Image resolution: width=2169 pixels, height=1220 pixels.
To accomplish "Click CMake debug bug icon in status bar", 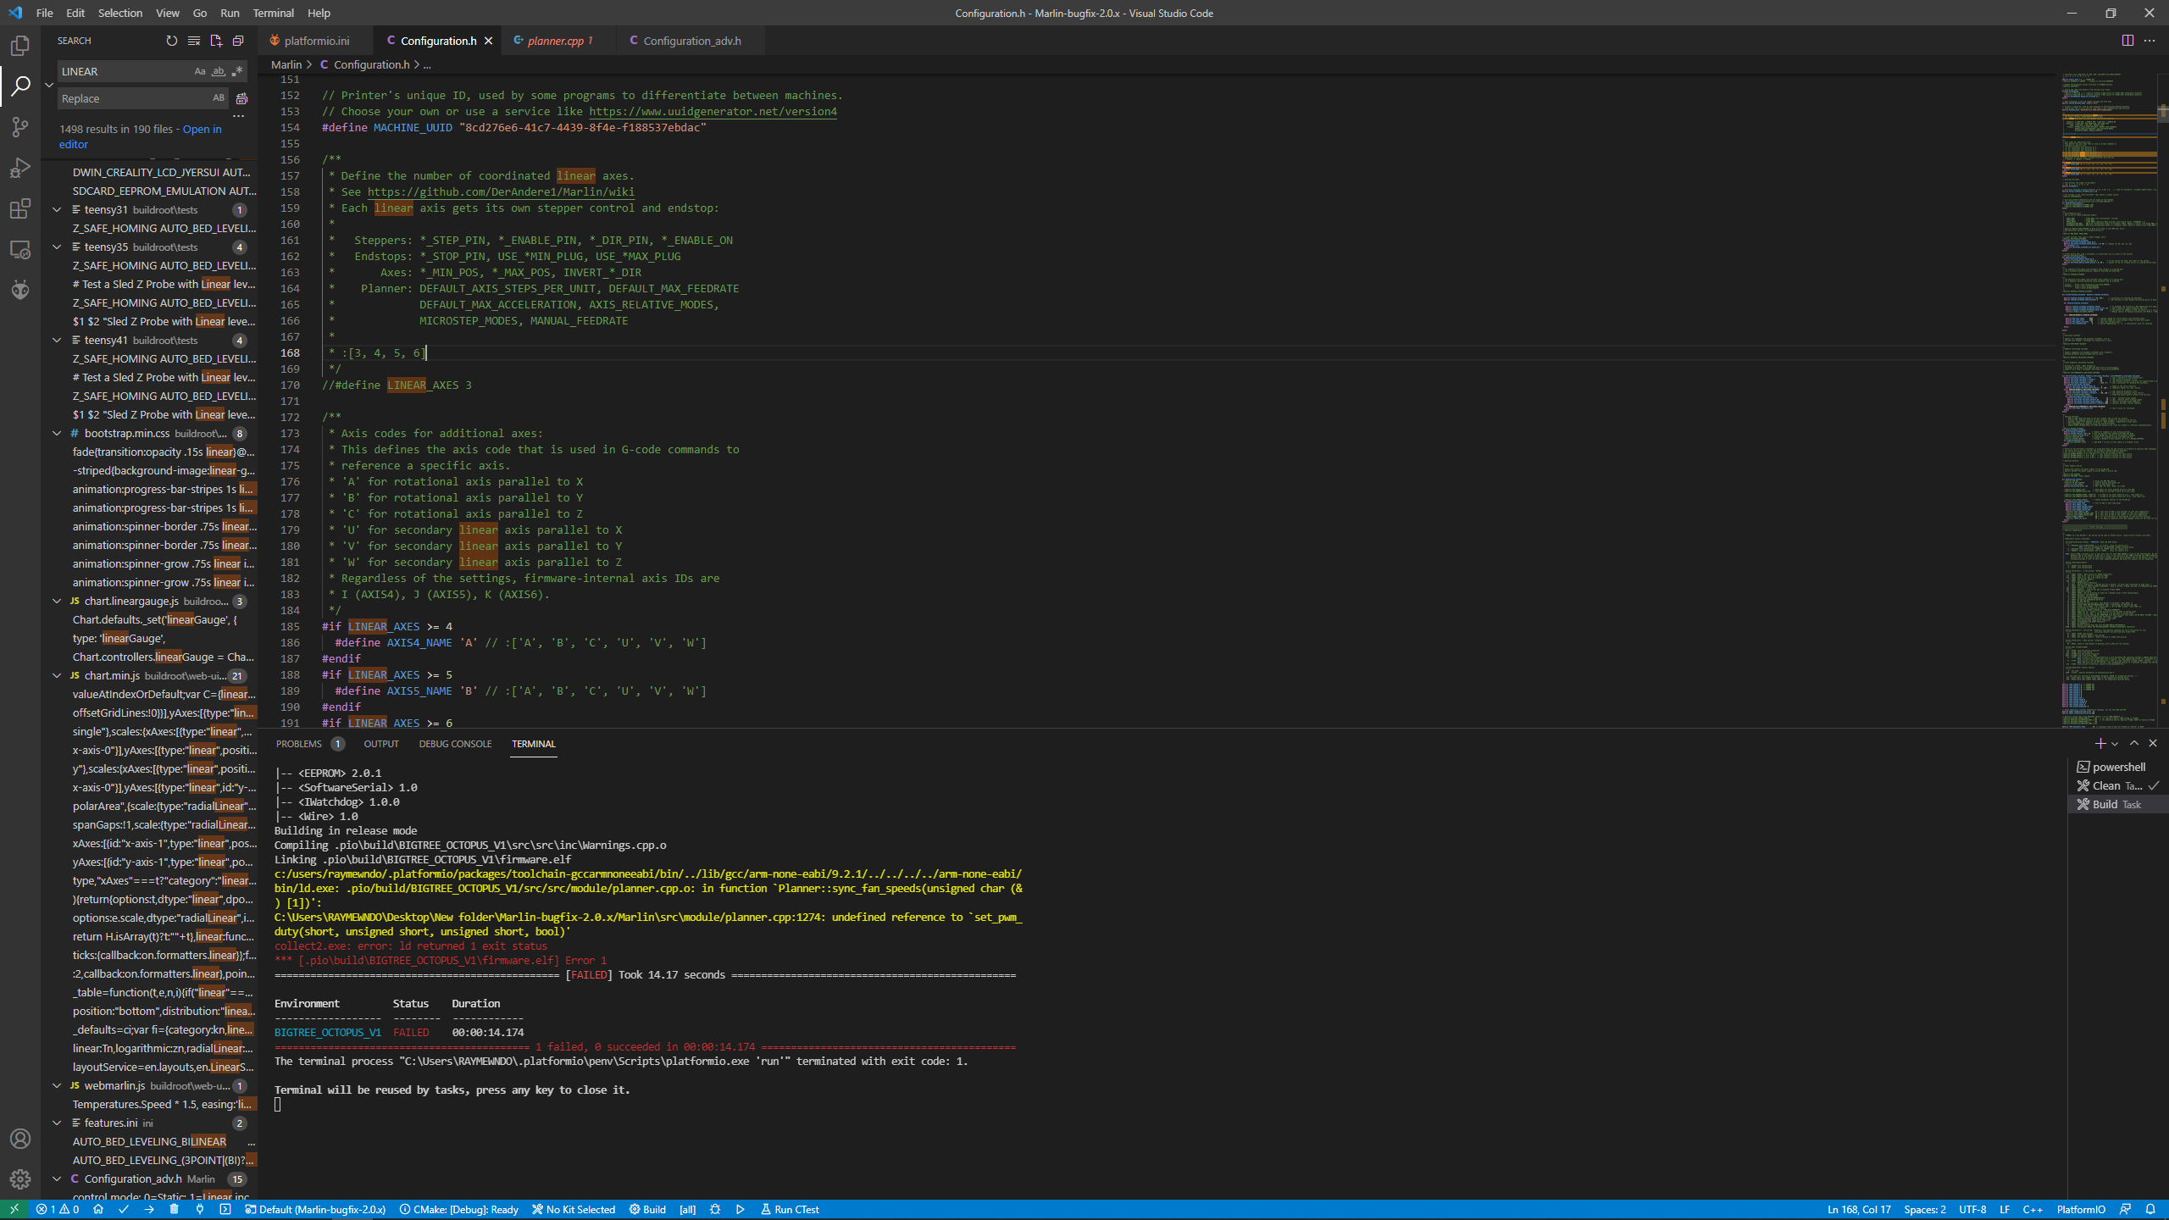I will coord(715,1209).
